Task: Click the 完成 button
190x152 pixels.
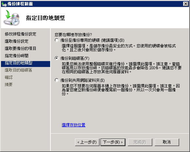Action: (x=140, y=142)
